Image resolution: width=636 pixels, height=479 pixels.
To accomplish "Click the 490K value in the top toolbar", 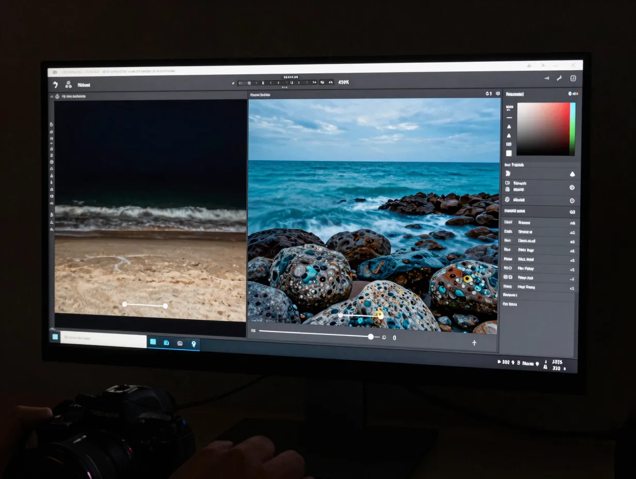I will tap(343, 82).
